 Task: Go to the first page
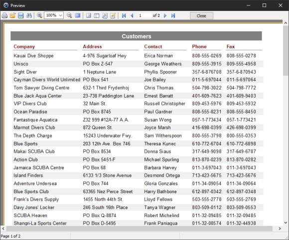[x=124, y=15]
